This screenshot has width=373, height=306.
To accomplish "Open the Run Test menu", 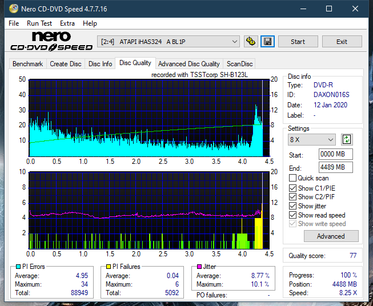I will click(39, 23).
